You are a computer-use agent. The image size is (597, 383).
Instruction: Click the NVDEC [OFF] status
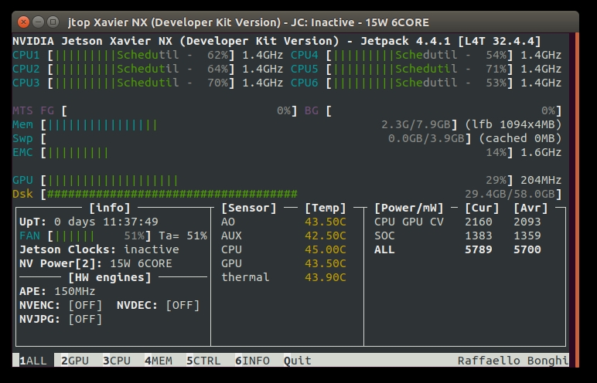pyautogui.click(x=183, y=306)
